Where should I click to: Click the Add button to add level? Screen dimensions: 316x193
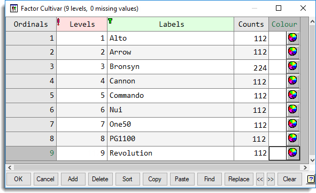[x=73, y=179]
